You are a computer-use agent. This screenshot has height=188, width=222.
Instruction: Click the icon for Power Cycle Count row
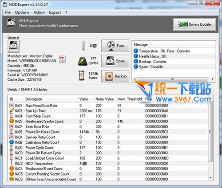click(11, 148)
